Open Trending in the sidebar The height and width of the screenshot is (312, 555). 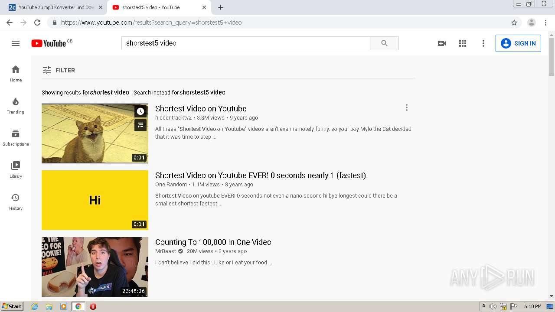(16, 106)
